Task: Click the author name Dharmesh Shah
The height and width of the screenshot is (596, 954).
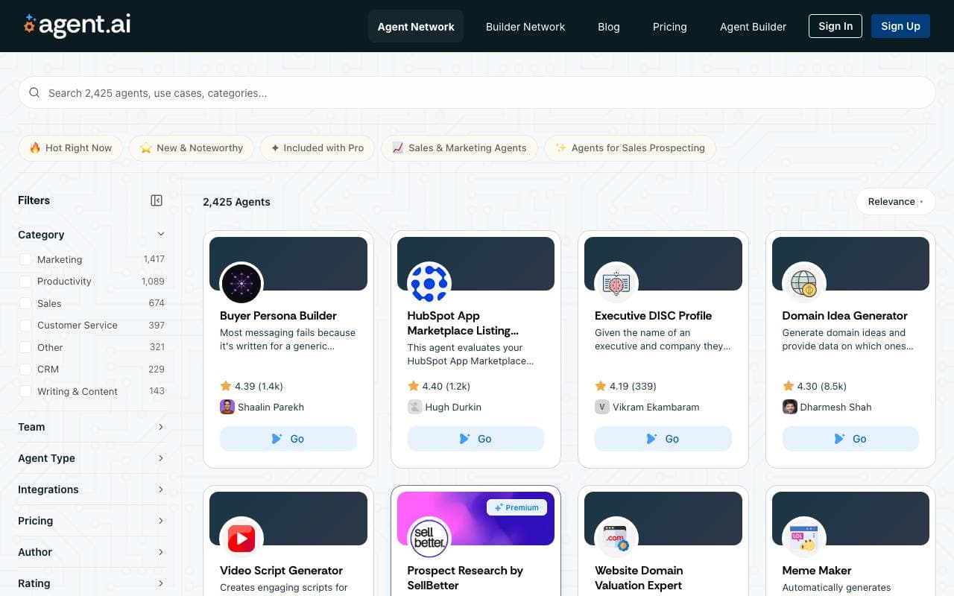Action: click(x=835, y=407)
